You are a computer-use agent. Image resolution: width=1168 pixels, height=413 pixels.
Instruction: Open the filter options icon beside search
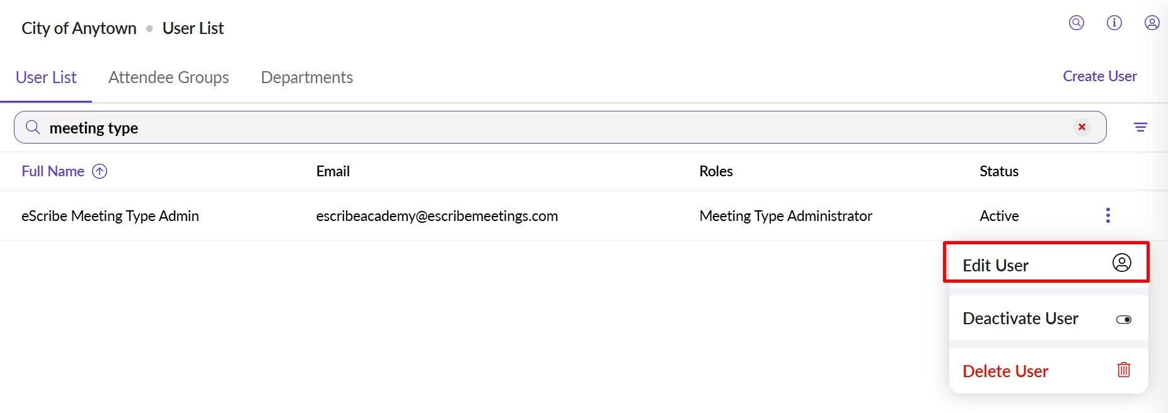tap(1140, 127)
